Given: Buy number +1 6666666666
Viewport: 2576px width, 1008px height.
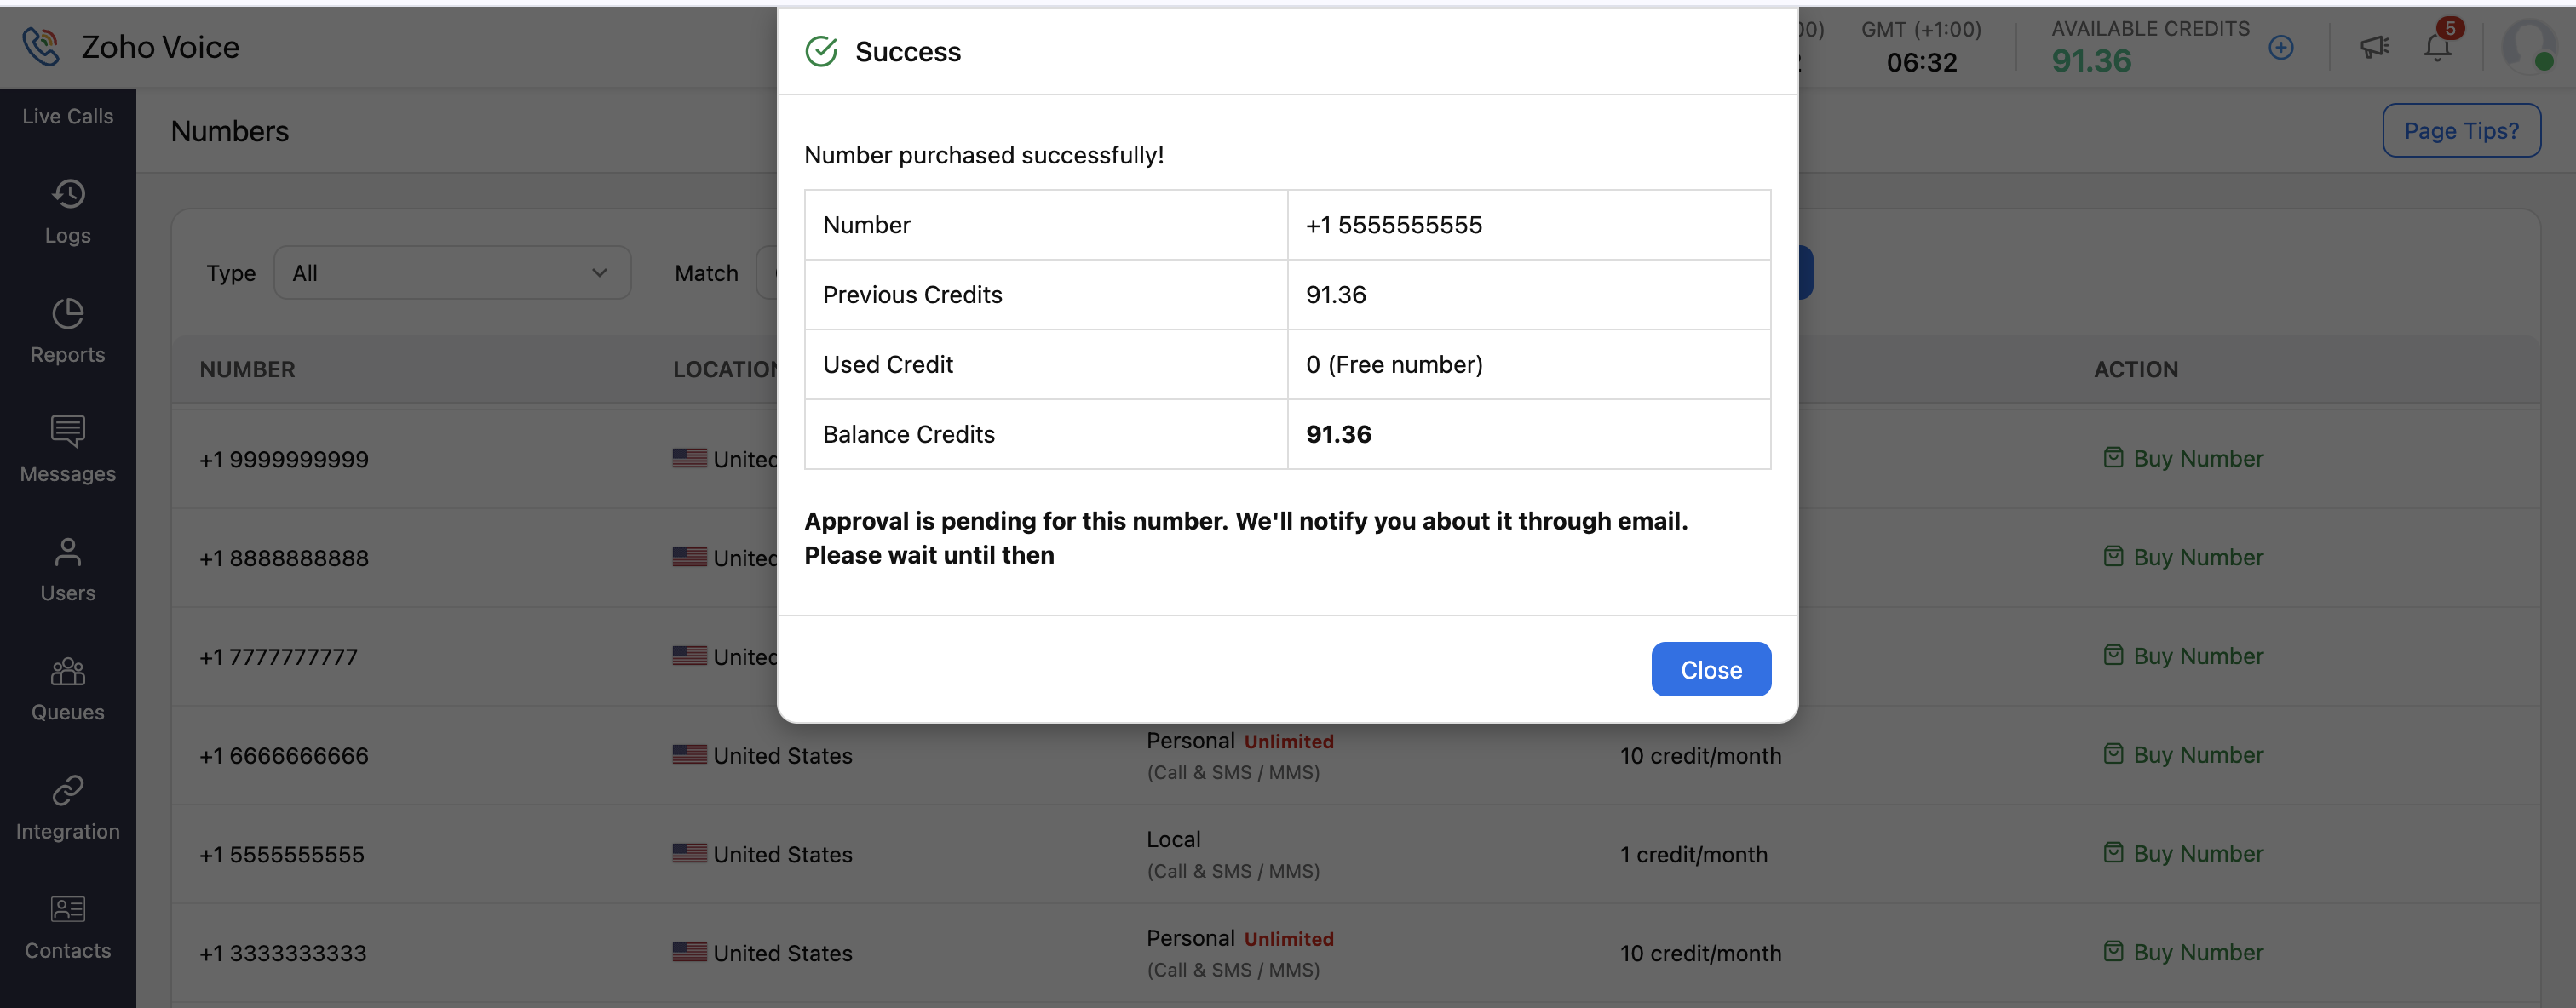Looking at the screenshot, I should (x=2183, y=754).
